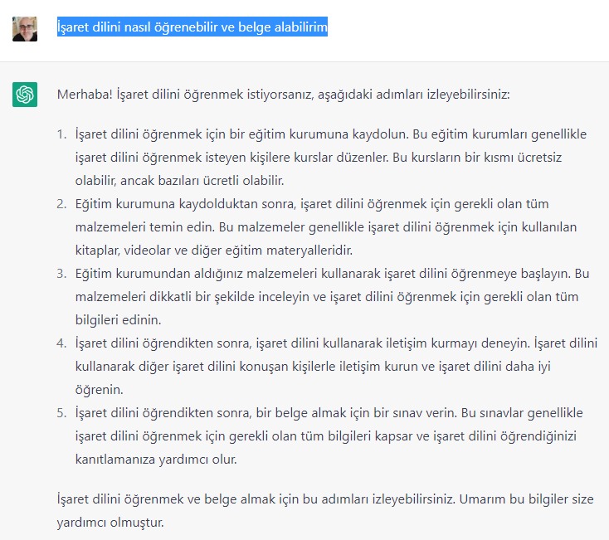Click the final line 'yardımcı olmuştur.'
Screen dimensions: 609x540
click(111, 524)
